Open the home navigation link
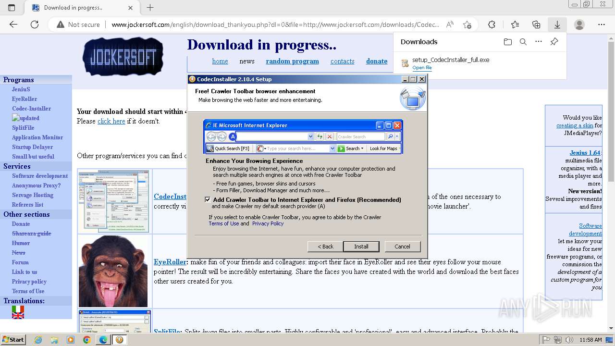 [x=220, y=61]
